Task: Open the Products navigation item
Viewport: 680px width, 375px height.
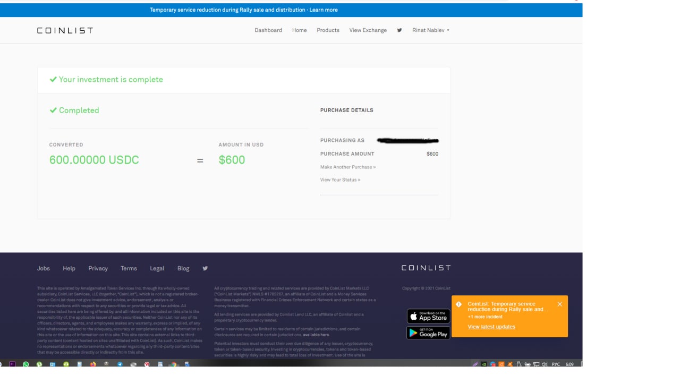Action: 328,30
